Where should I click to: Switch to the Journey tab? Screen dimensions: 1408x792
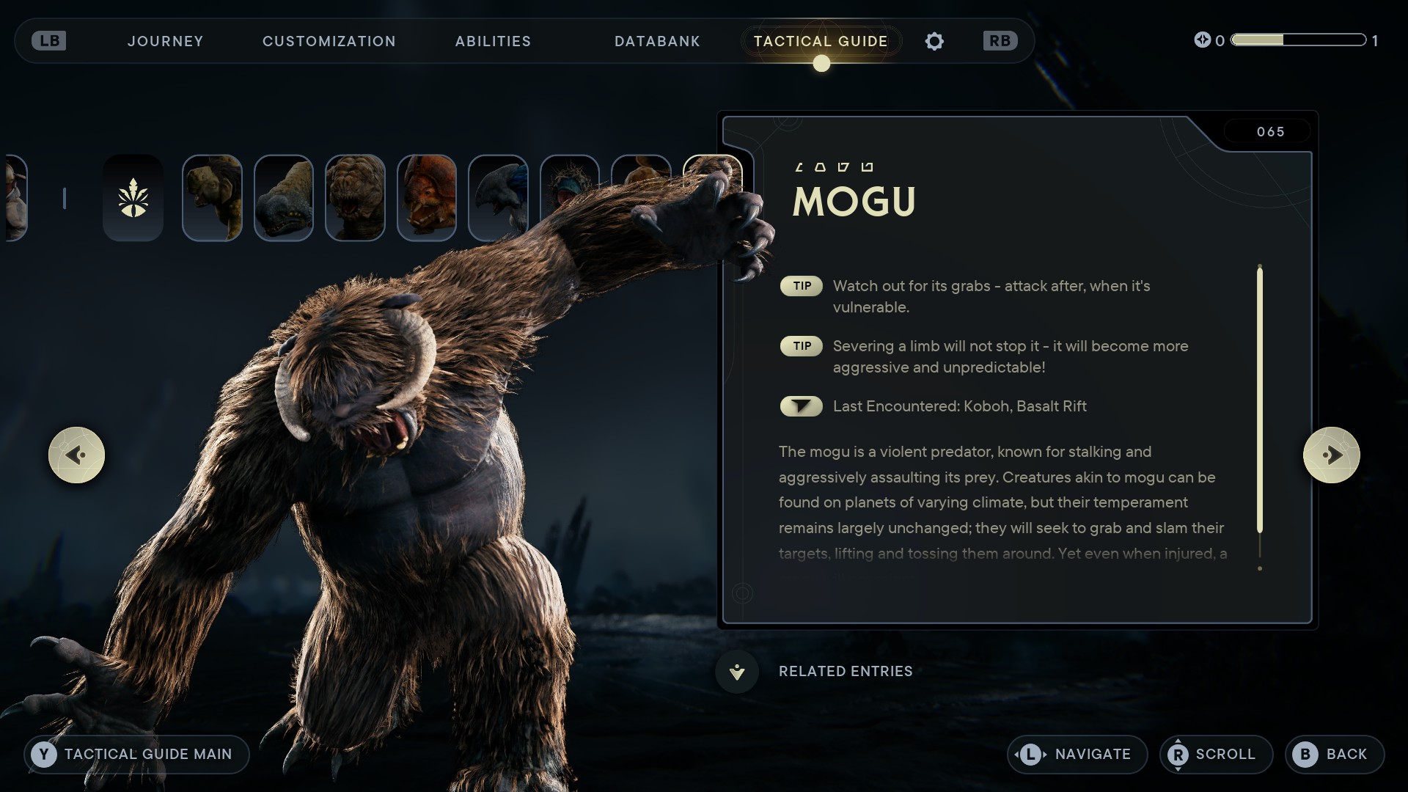[x=166, y=41]
